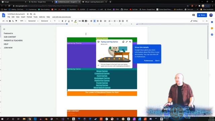
Task: Click the Word Search Games link
Action: click(102, 88)
